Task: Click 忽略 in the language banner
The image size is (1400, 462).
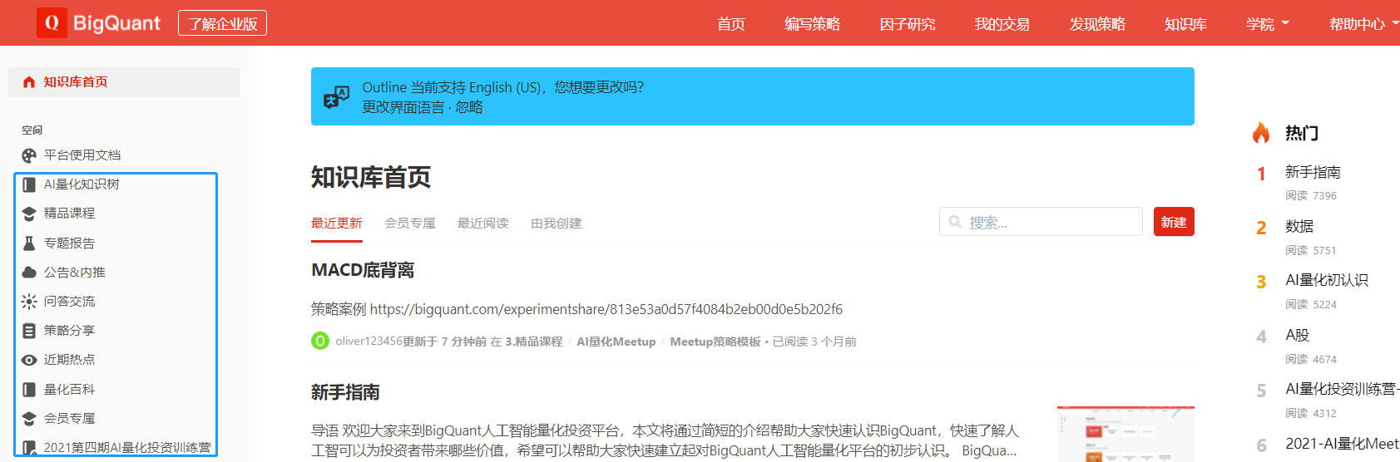Action: click(469, 107)
